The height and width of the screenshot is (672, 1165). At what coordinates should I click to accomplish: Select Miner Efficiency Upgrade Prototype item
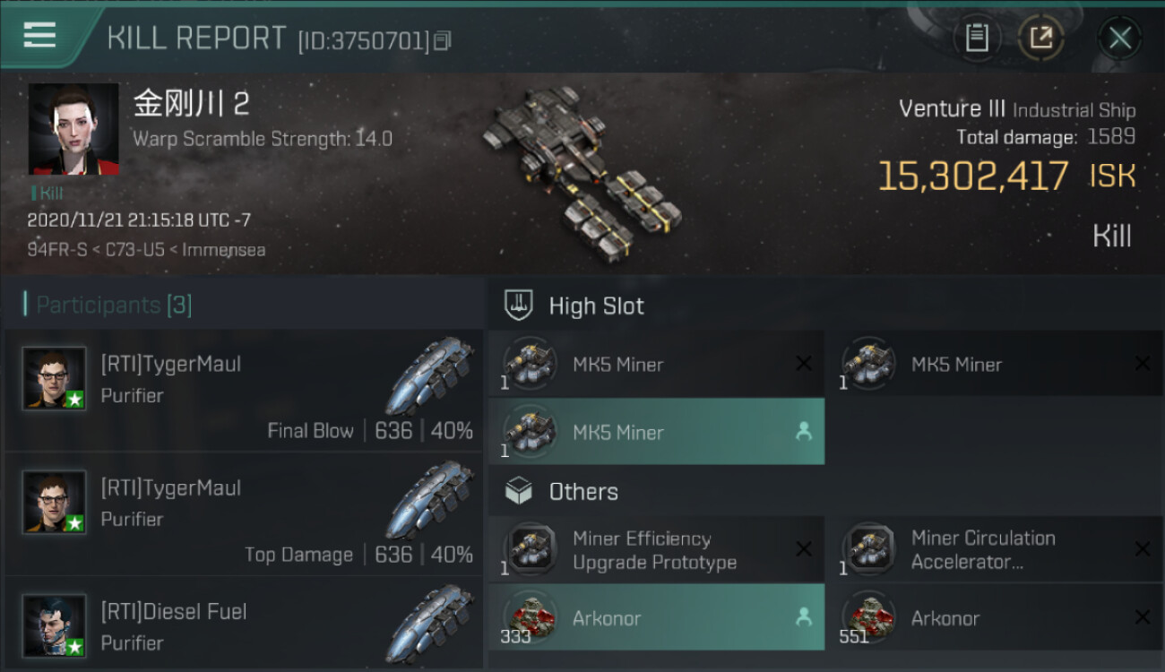[656, 550]
